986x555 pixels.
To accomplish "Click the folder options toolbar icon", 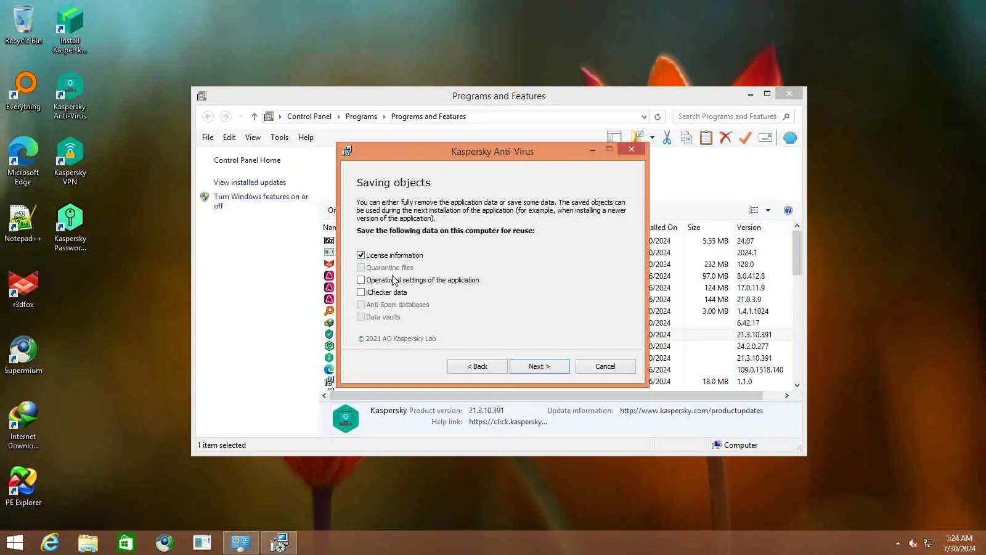I will click(x=637, y=137).
